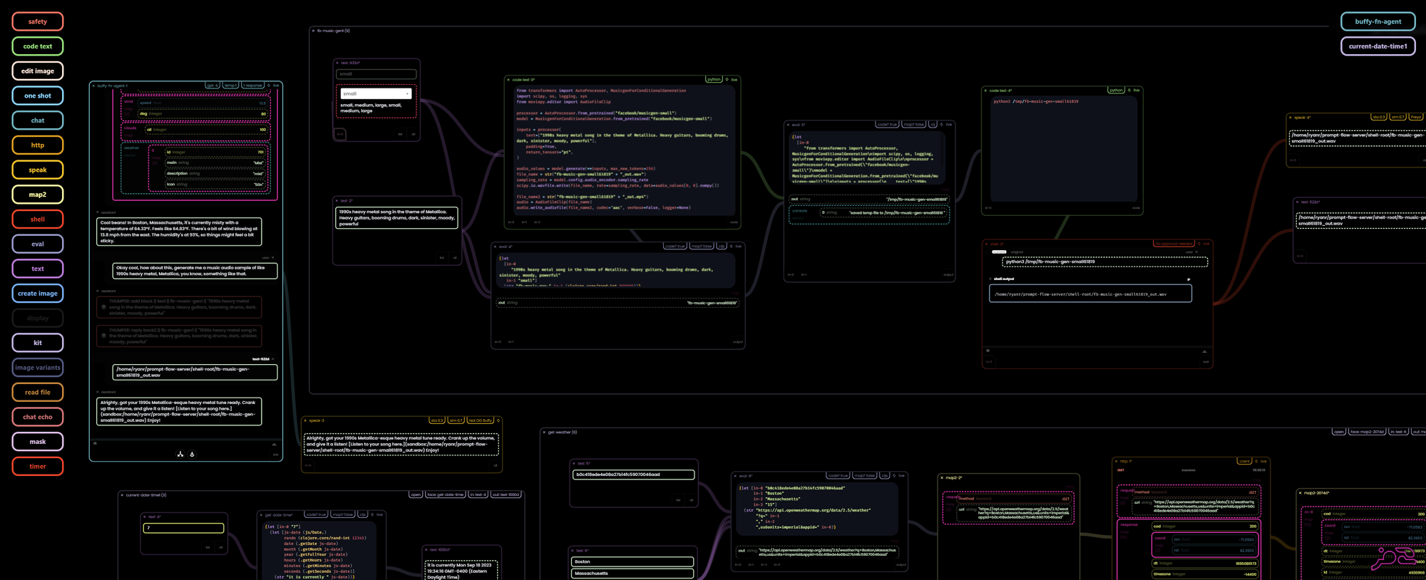Close the text-2 block

point(337,201)
